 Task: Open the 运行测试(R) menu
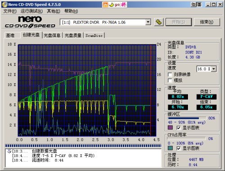(31, 11)
